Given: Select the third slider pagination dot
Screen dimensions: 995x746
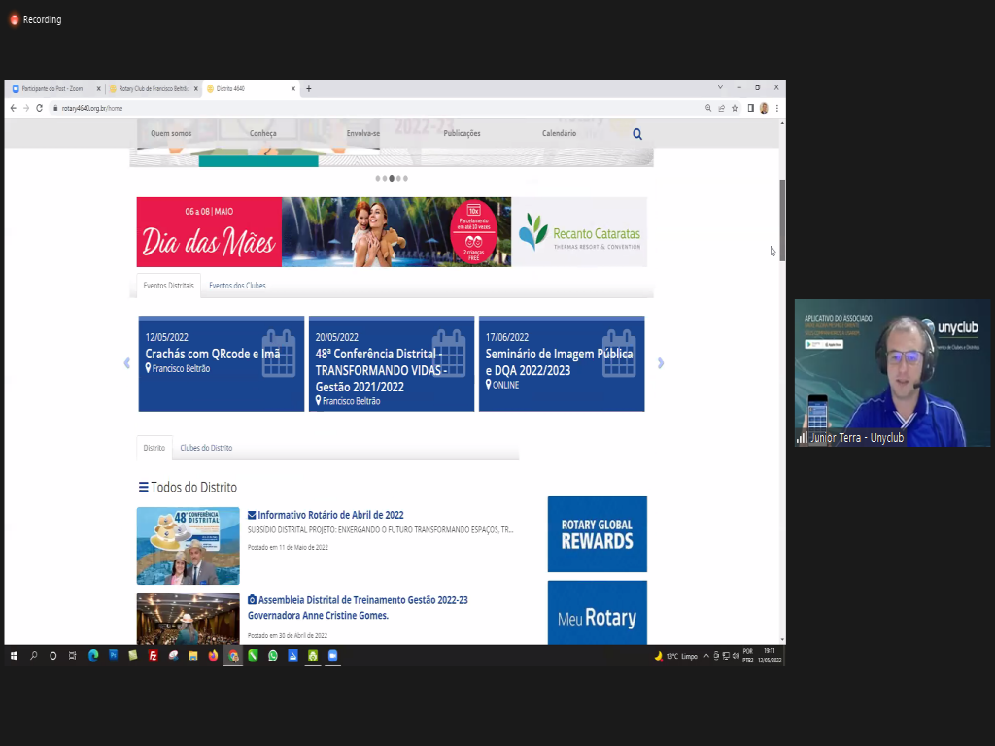Looking at the screenshot, I should [x=392, y=179].
